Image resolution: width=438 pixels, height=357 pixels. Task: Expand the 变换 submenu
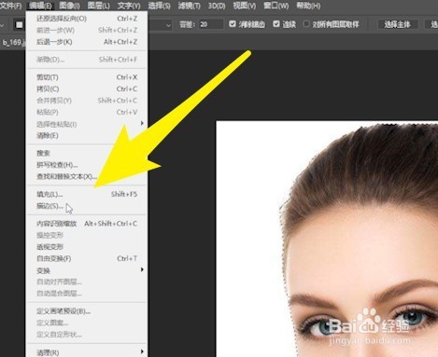87,270
